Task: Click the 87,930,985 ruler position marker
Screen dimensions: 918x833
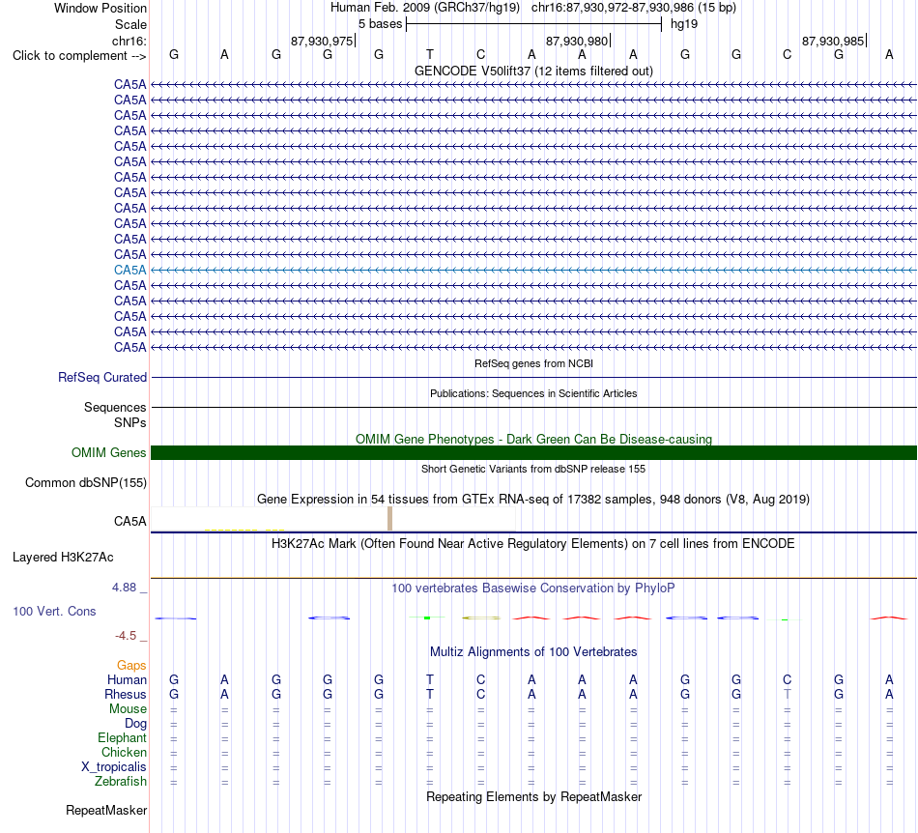Action: click(x=833, y=41)
